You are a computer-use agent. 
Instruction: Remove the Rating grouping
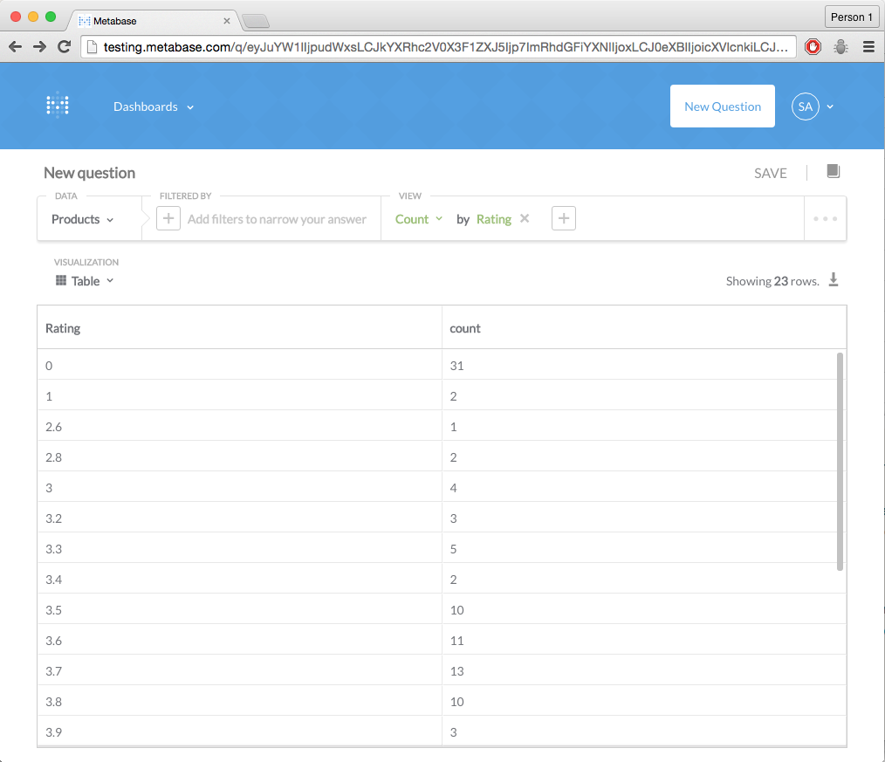point(525,219)
